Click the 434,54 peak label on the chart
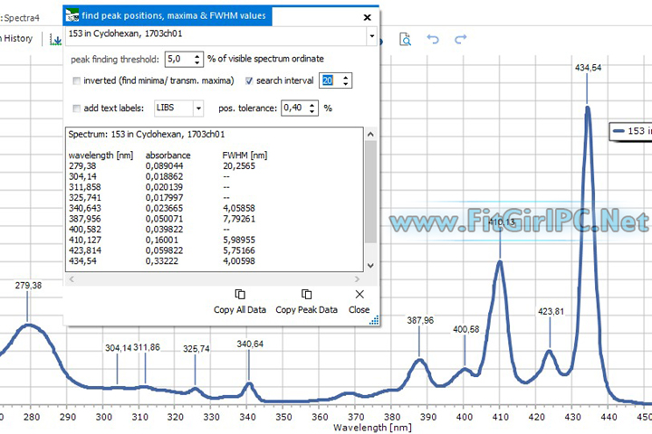Screen dimensions: 652x434 point(588,68)
